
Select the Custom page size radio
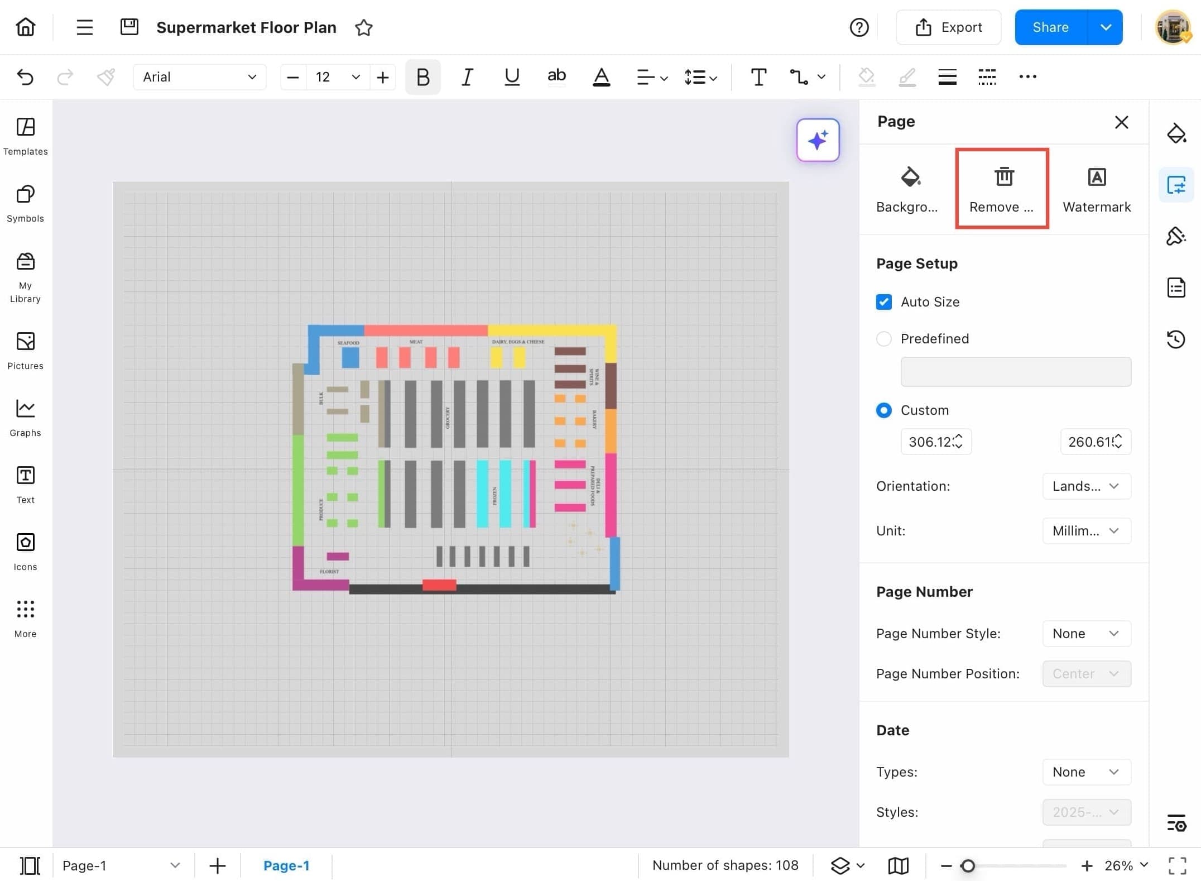click(883, 410)
